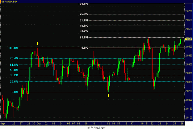Select the current price tag 2.0543
Viewport: 193px width, 129px height.
[x=189, y=39]
